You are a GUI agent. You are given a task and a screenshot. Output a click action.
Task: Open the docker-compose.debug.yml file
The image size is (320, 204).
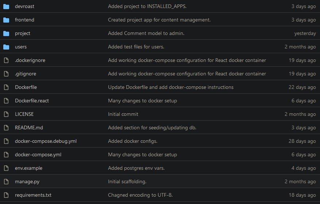pos(46,141)
